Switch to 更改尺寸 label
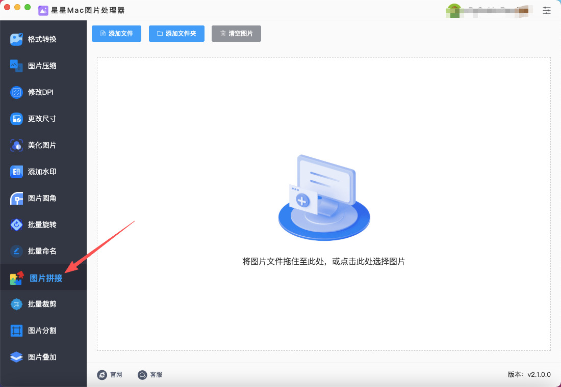The height and width of the screenshot is (387, 561). pos(42,119)
